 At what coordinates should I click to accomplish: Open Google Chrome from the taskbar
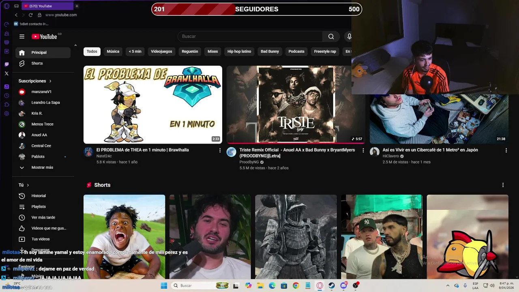click(296, 286)
